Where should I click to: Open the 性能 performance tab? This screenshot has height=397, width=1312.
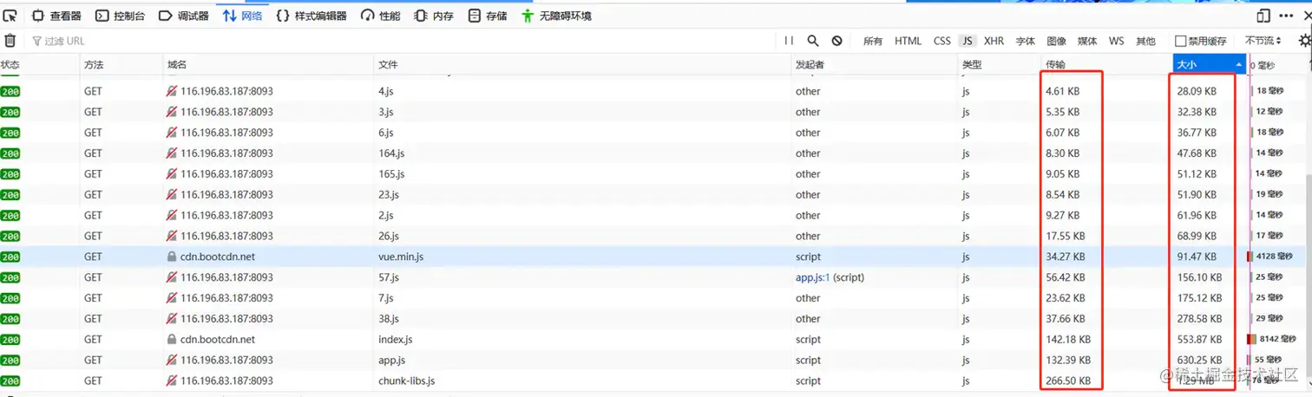[x=381, y=16]
